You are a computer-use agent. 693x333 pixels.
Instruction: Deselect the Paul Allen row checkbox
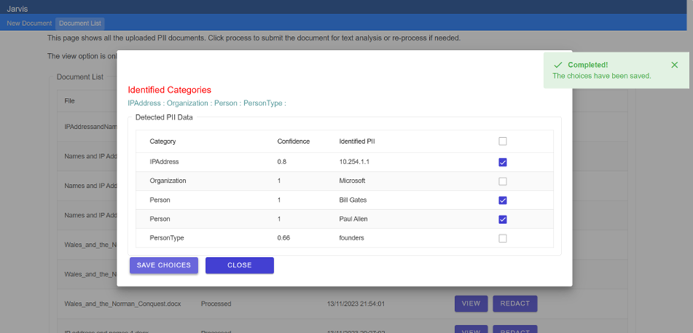tap(503, 220)
